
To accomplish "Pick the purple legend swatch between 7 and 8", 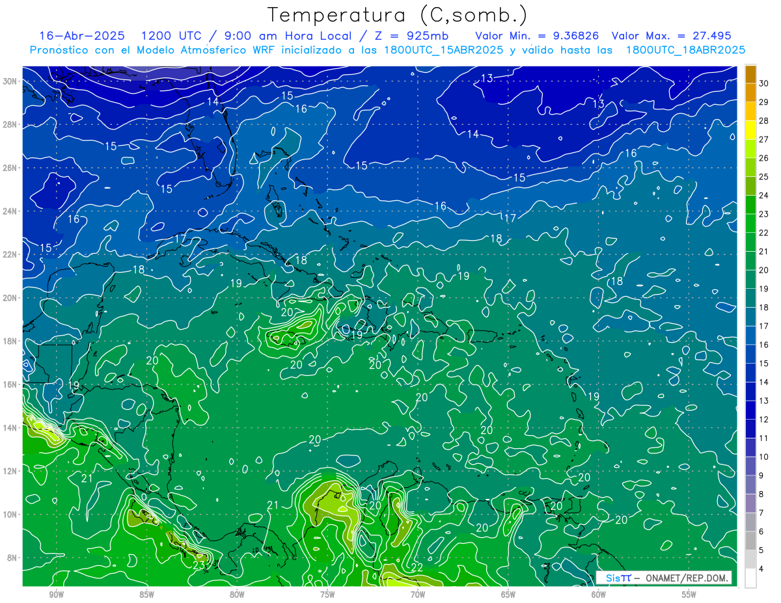I will (x=750, y=503).
